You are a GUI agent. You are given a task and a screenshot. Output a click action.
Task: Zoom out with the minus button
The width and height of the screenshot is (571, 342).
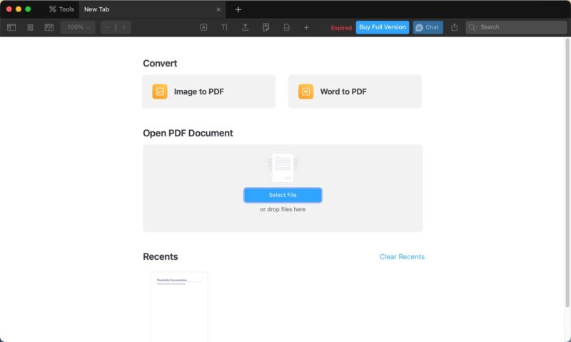[x=108, y=27]
